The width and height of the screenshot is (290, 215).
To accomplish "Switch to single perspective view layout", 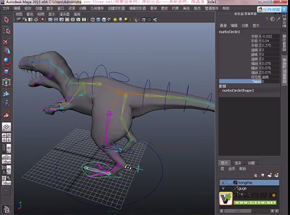I will [6, 127].
